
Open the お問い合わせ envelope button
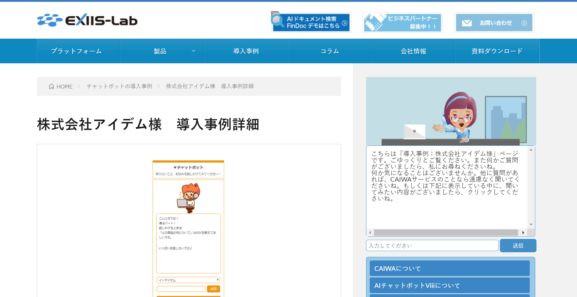tap(494, 23)
